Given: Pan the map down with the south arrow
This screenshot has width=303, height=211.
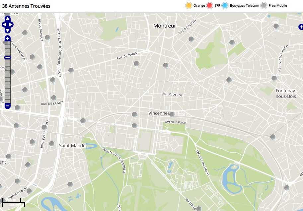Looking at the screenshot, I should click(8, 31).
